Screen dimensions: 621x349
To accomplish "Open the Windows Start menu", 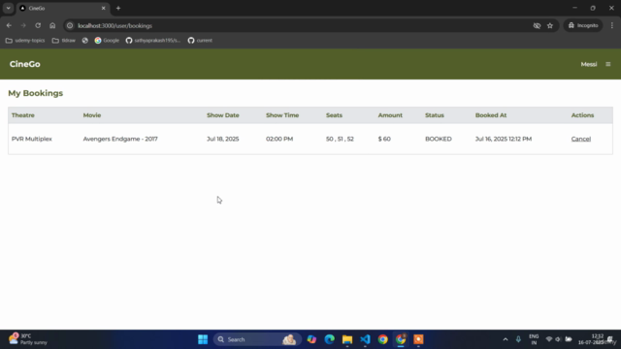I will coord(203,339).
